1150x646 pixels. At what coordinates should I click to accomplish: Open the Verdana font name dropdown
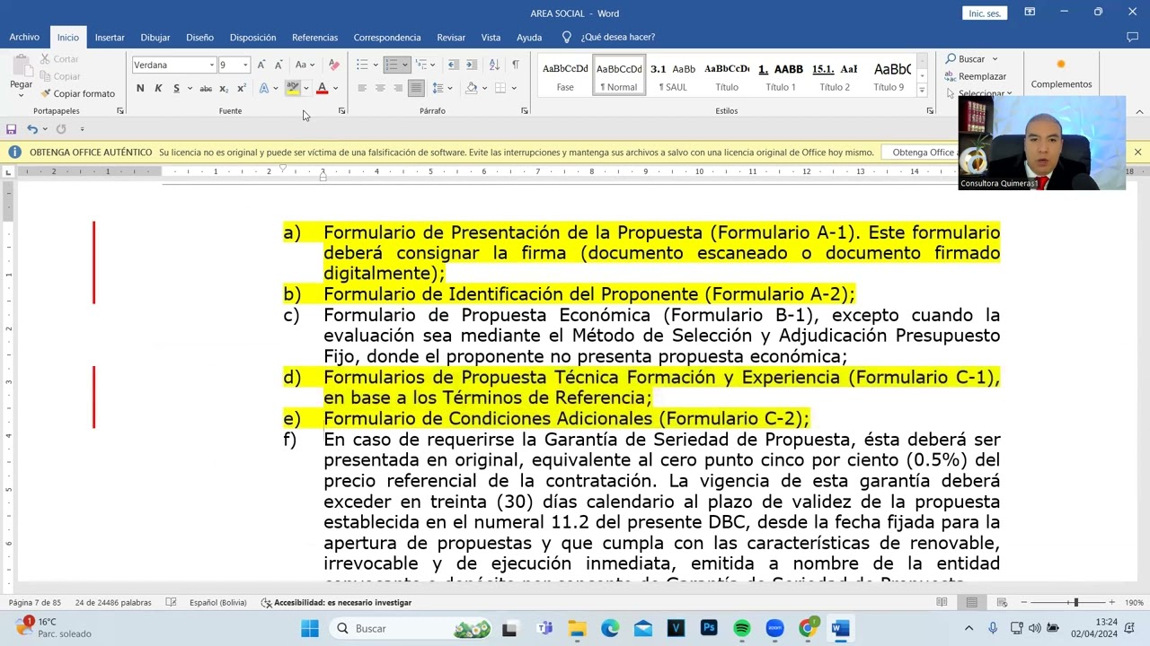point(212,65)
